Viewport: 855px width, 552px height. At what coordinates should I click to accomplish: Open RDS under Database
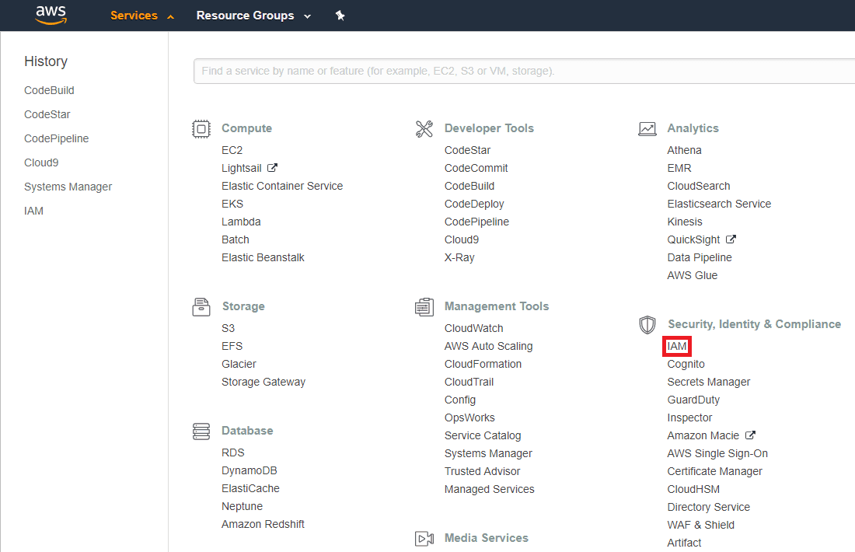pos(233,452)
